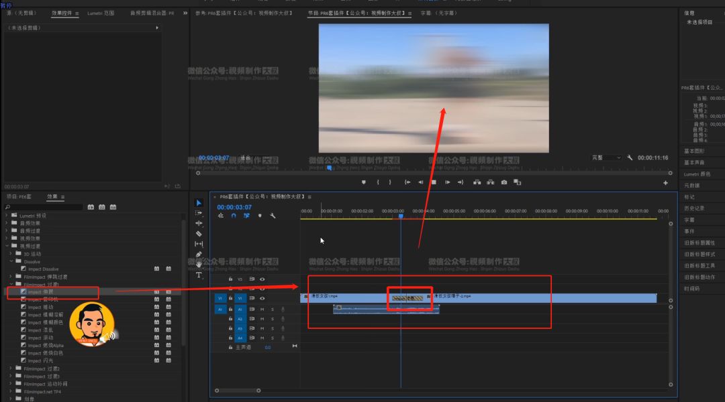Viewport: 725px width, 402px height.
Task: Toggle V1 track eye visibility
Action: tap(262, 298)
